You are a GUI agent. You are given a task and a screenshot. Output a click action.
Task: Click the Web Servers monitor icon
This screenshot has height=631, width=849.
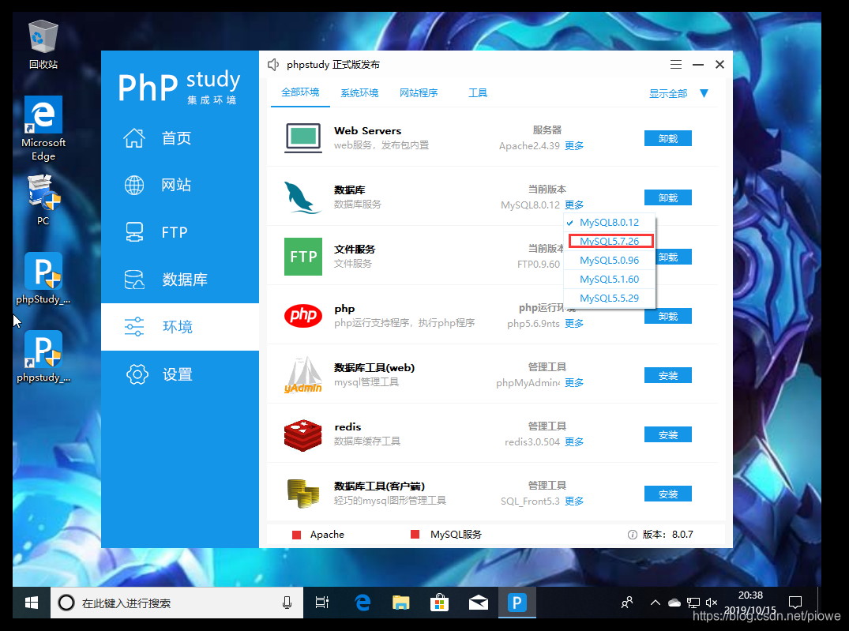click(303, 138)
